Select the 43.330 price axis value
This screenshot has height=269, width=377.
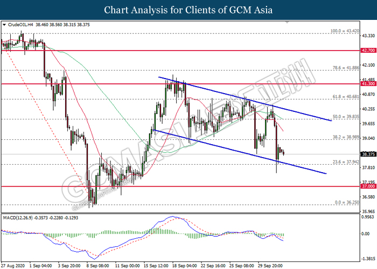click(368, 36)
